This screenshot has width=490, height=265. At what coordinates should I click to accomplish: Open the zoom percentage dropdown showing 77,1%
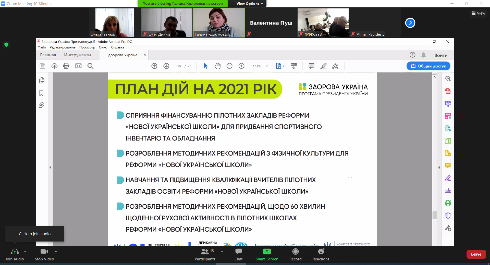(x=267, y=66)
